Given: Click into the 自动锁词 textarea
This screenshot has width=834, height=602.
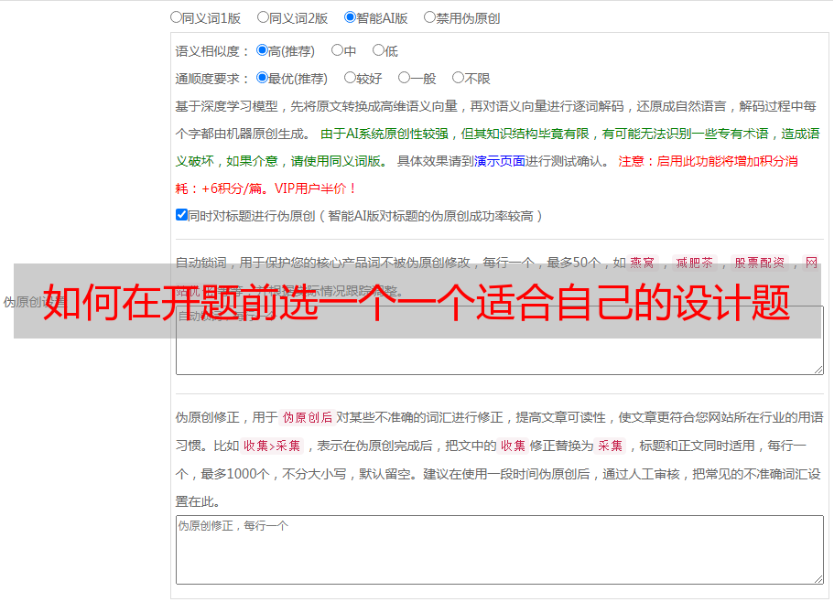Looking at the screenshot, I should (500, 340).
